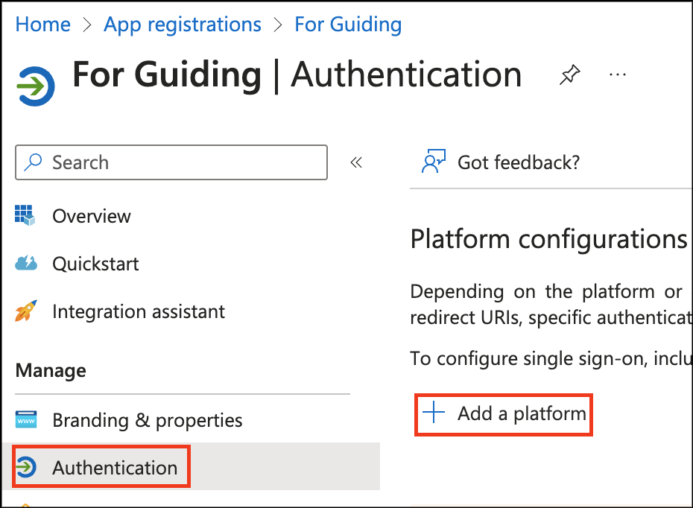Click the pin icon beside the Authentication title
693x508 pixels.
click(x=570, y=74)
